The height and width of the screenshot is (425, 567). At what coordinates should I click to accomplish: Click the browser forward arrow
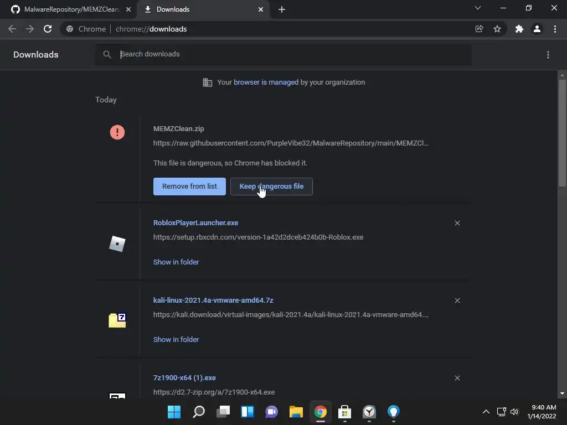pyautogui.click(x=30, y=29)
